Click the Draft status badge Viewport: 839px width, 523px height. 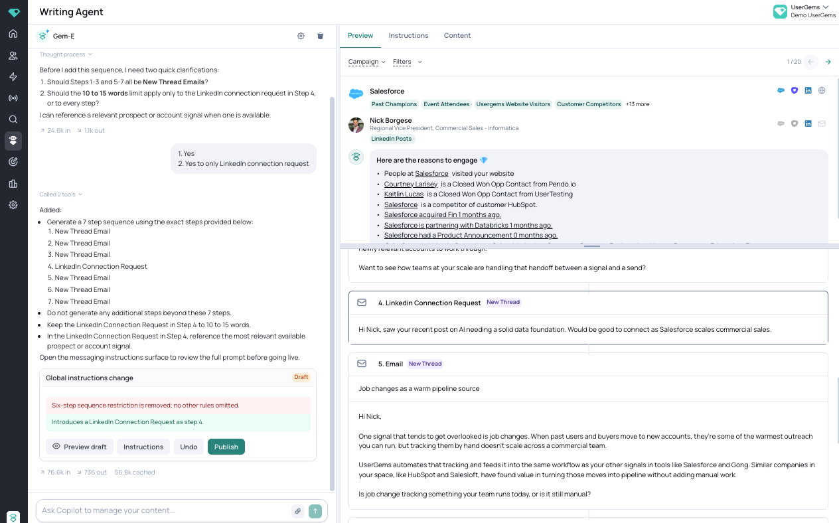point(301,377)
